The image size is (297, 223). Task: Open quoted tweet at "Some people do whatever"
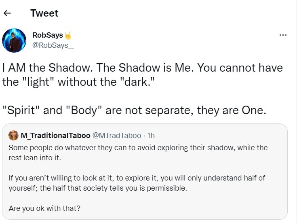tap(137, 147)
